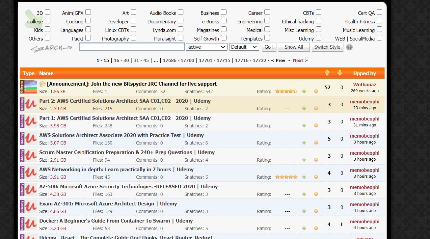Click the green plus icon for Part 2 AWS
The width and height of the screenshot is (430, 239).
[304, 108]
